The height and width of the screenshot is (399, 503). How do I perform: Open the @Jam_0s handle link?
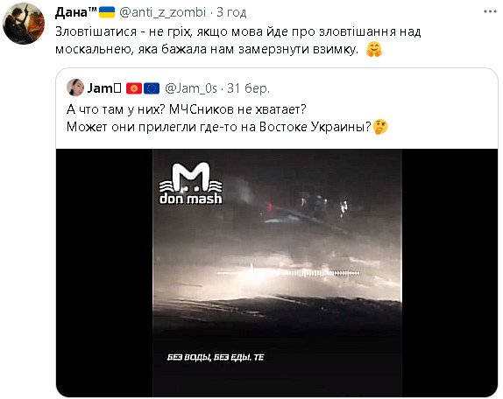191,88
